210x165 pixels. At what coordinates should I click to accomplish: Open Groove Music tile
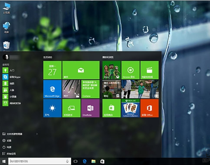[130, 70]
